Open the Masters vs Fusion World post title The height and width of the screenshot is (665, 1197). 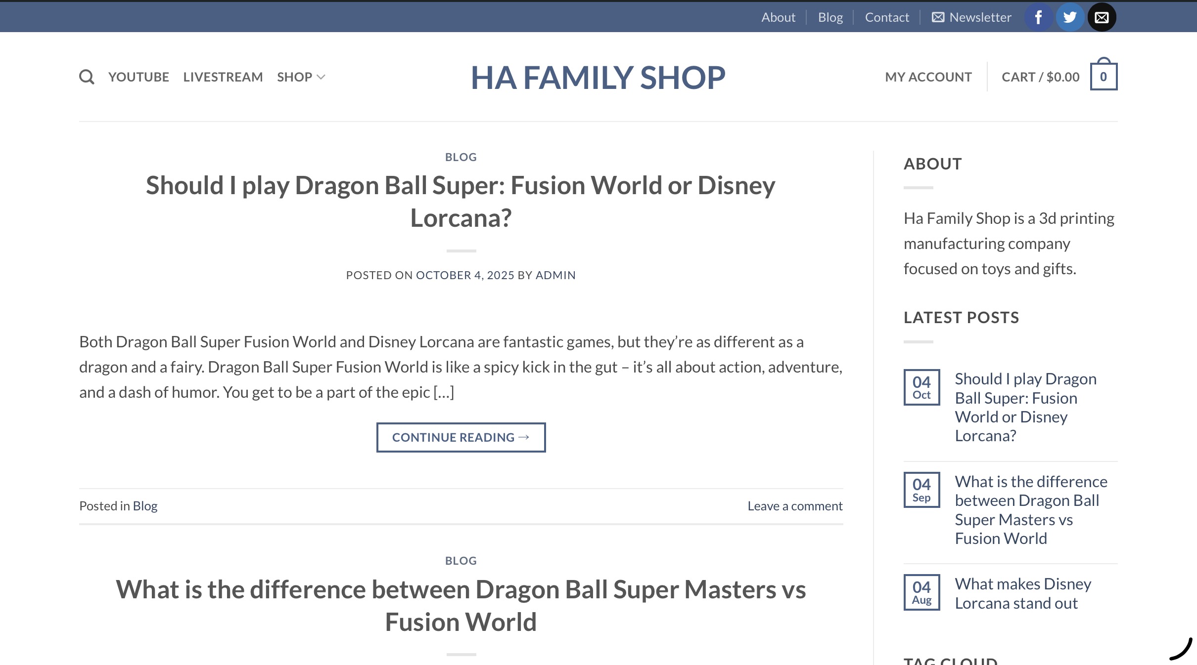(461, 606)
